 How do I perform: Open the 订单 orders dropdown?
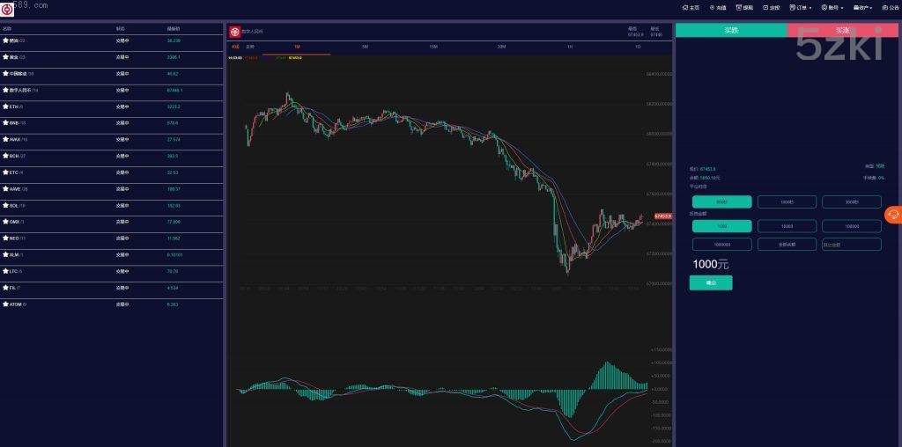click(801, 8)
